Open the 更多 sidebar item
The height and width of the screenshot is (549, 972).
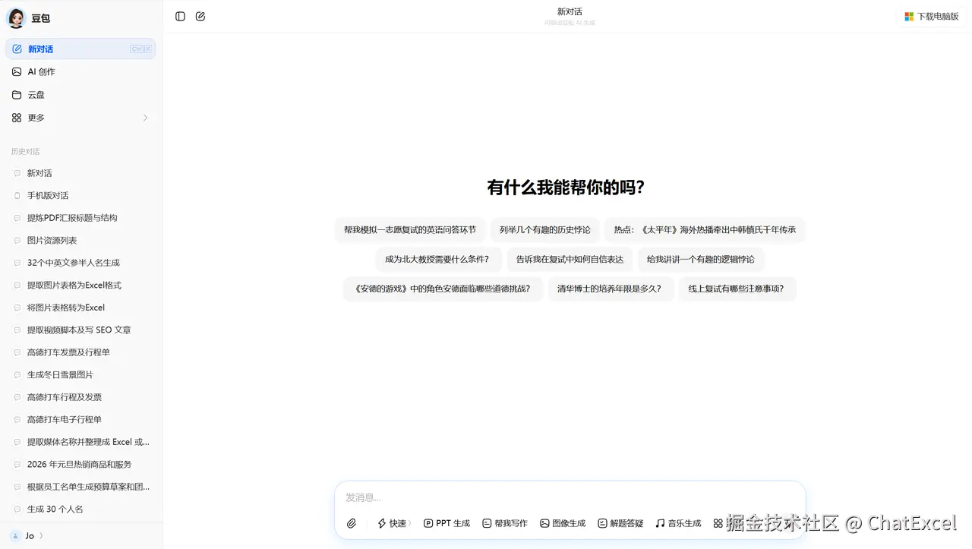(80, 118)
